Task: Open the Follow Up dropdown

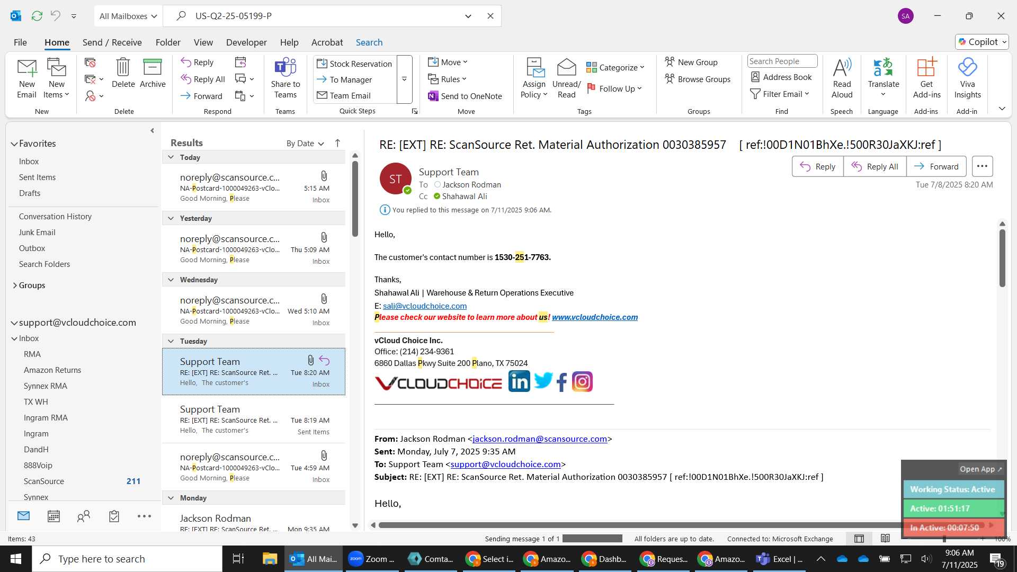Action: click(615, 88)
